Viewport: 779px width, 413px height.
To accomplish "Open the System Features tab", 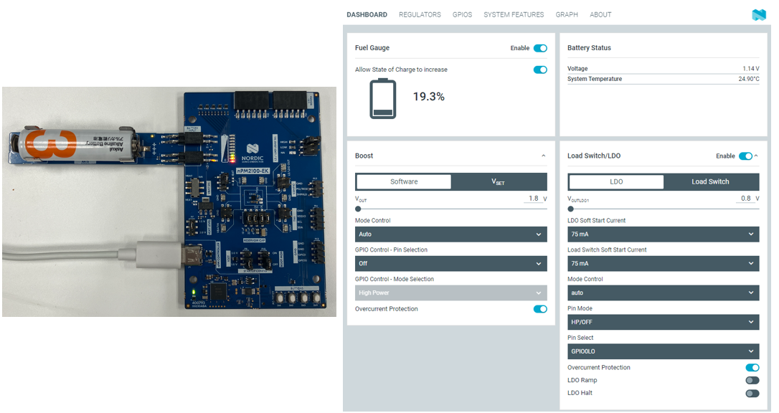I will coord(514,14).
